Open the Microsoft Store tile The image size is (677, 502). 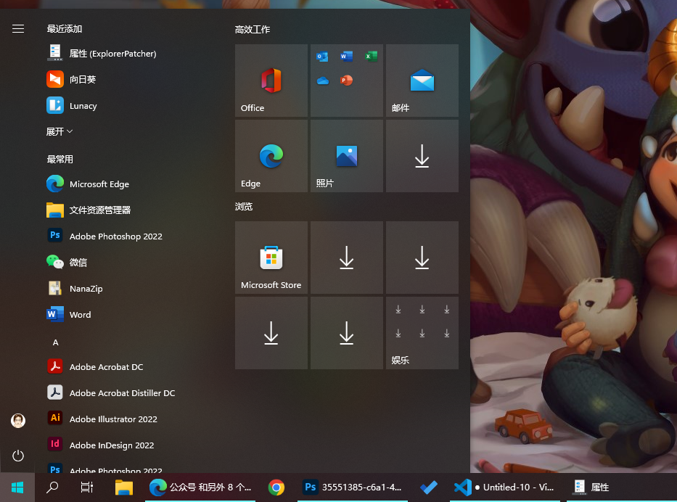click(271, 257)
